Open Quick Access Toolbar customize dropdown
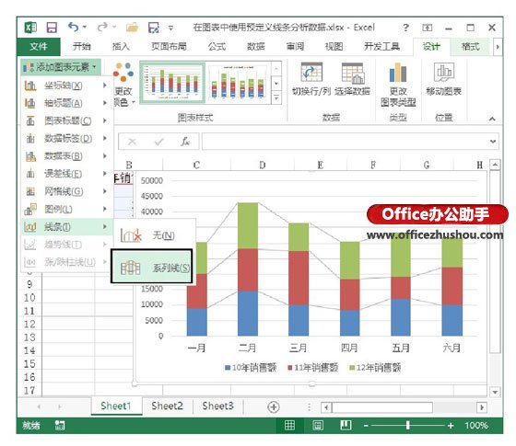516x446 pixels. pyautogui.click(x=170, y=29)
